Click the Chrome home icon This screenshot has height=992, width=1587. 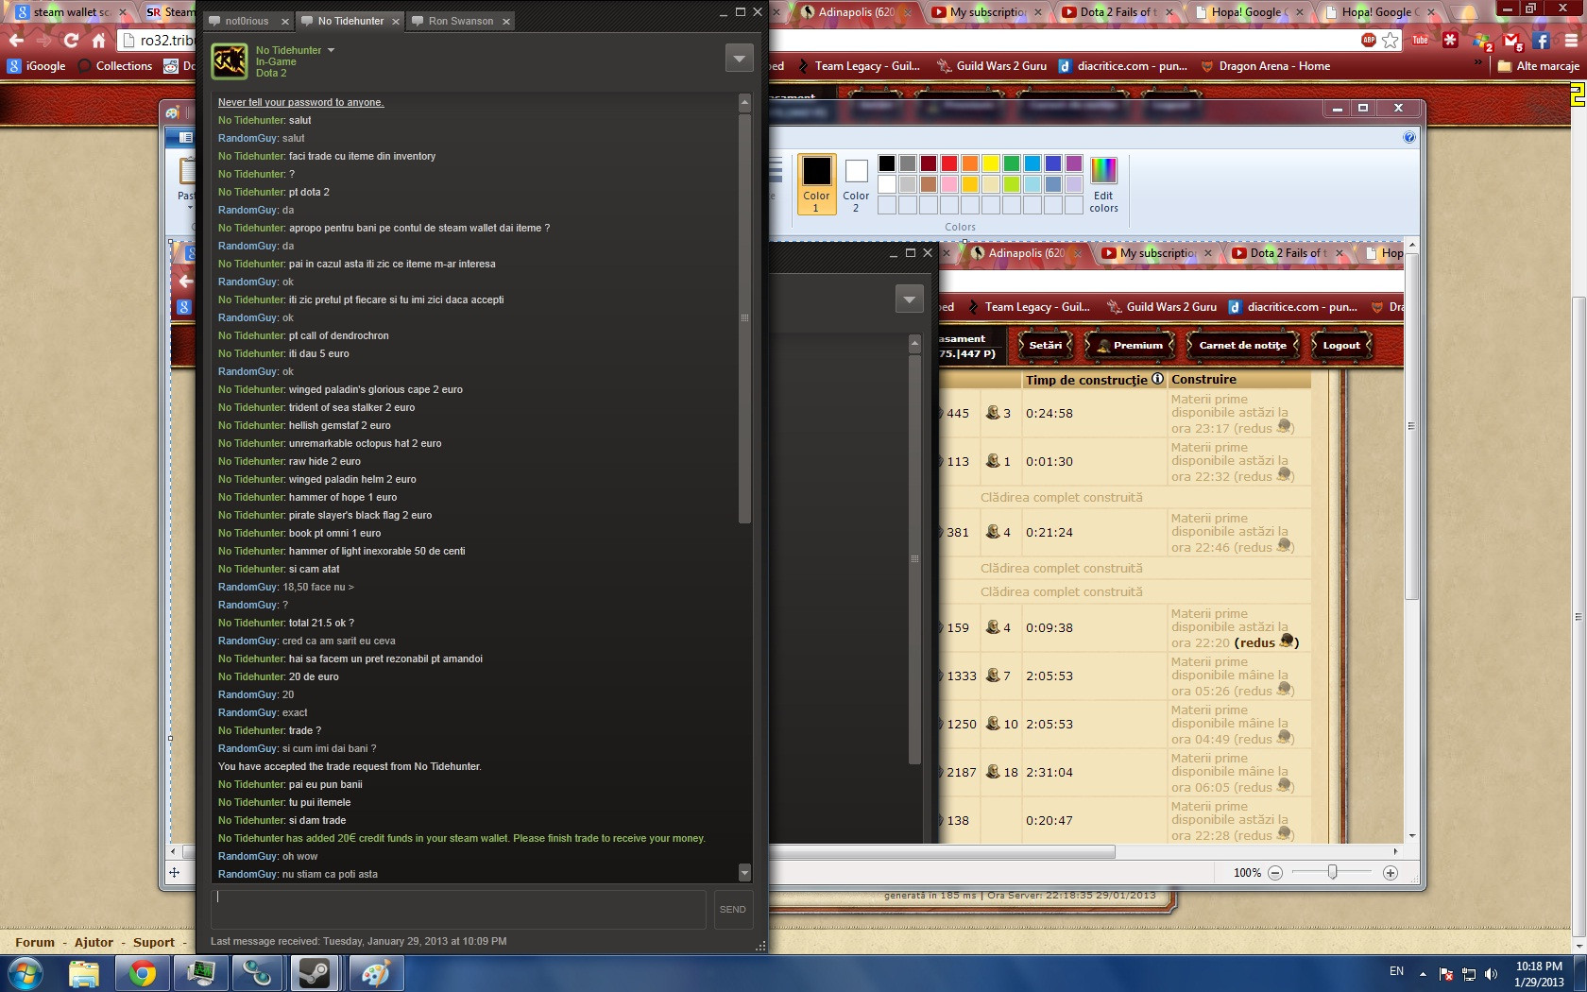(98, 40)
